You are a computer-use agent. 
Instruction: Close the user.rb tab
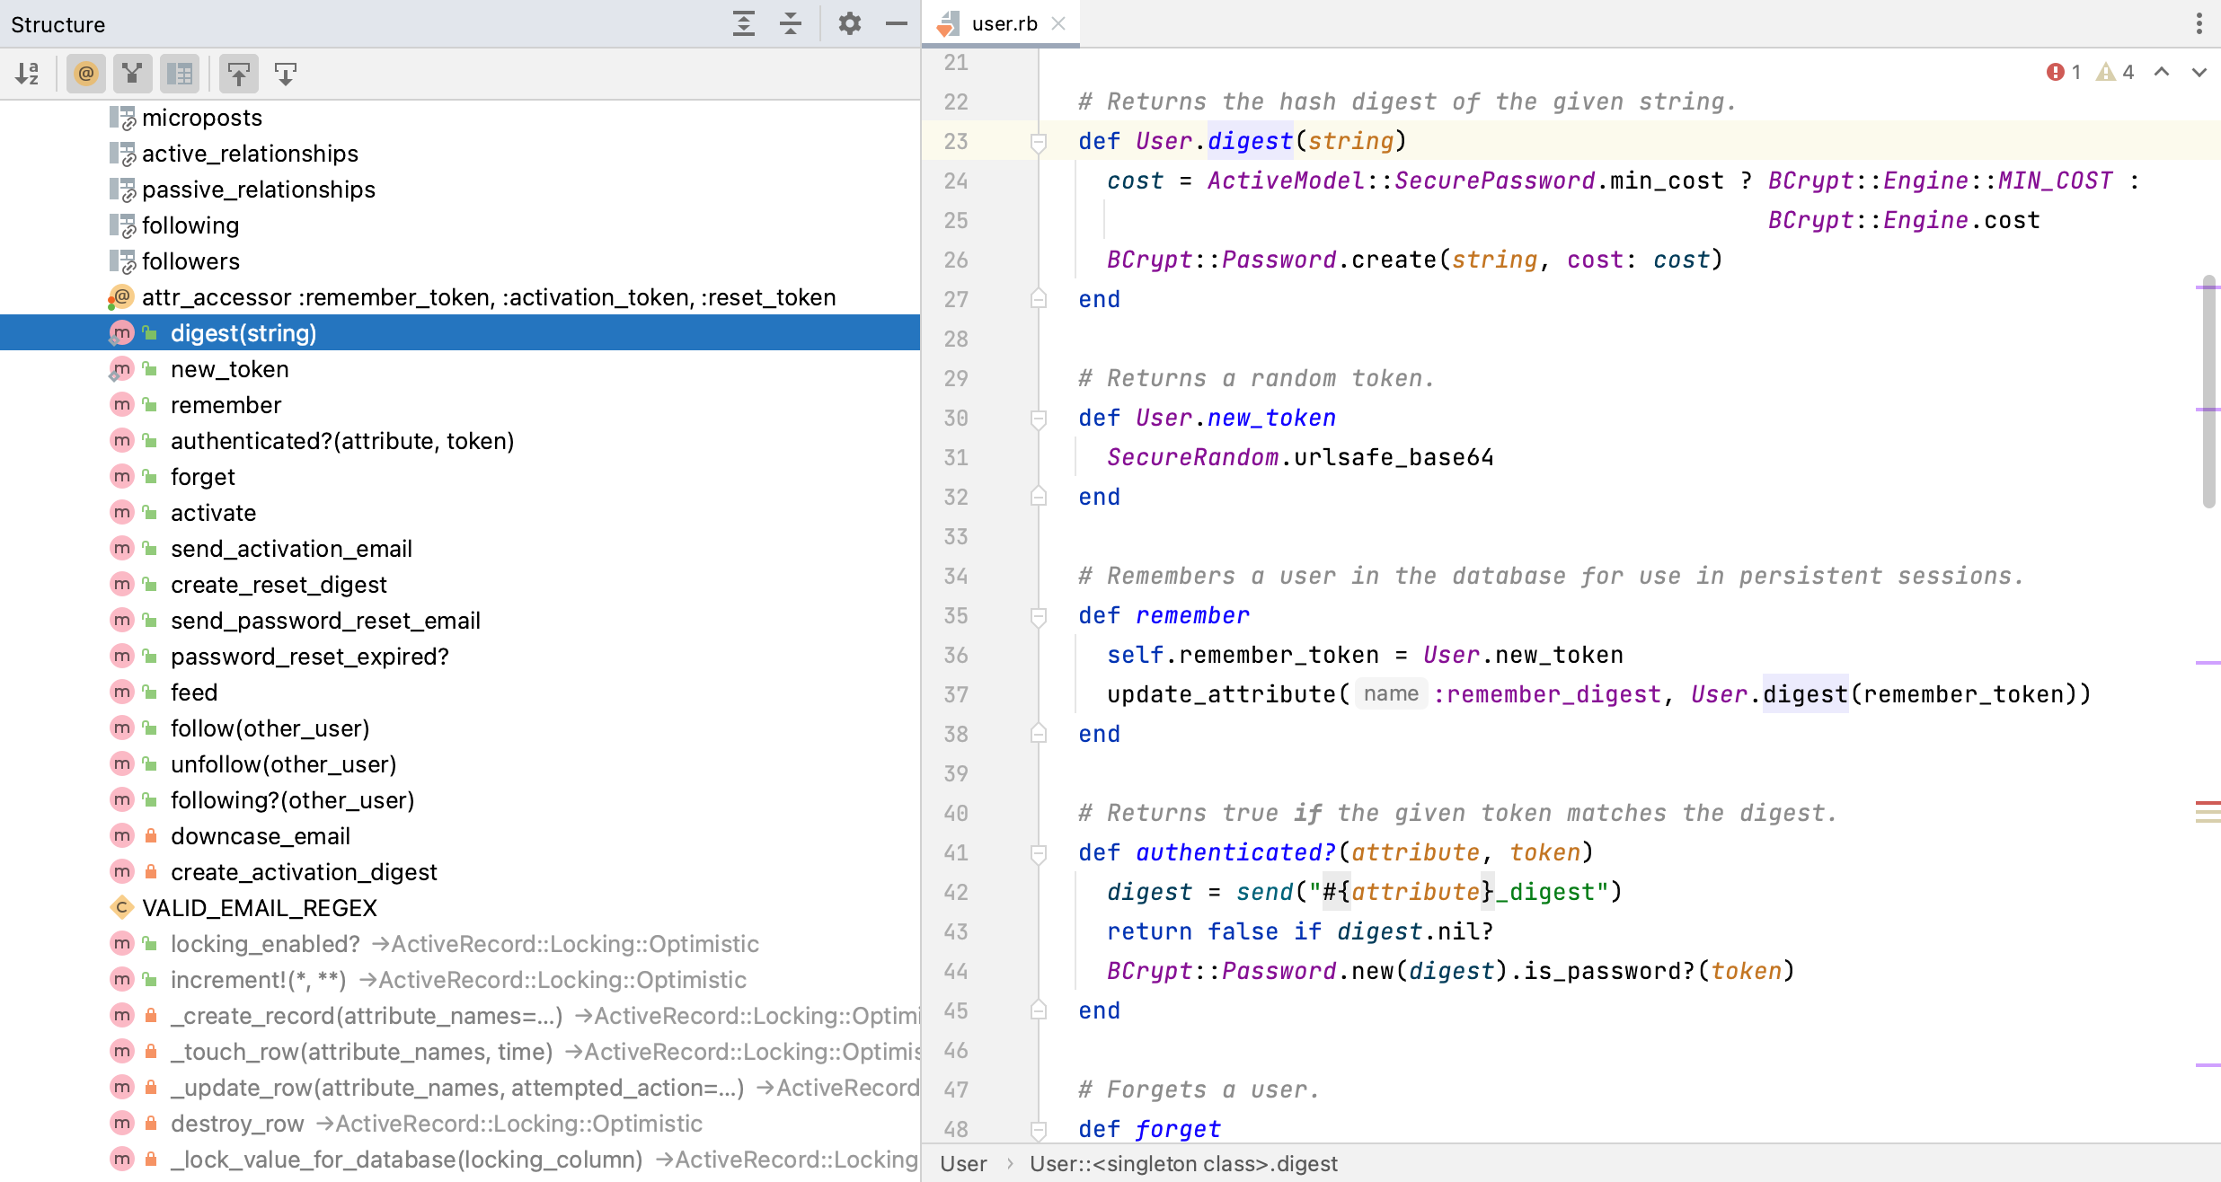coord(1059,23)
